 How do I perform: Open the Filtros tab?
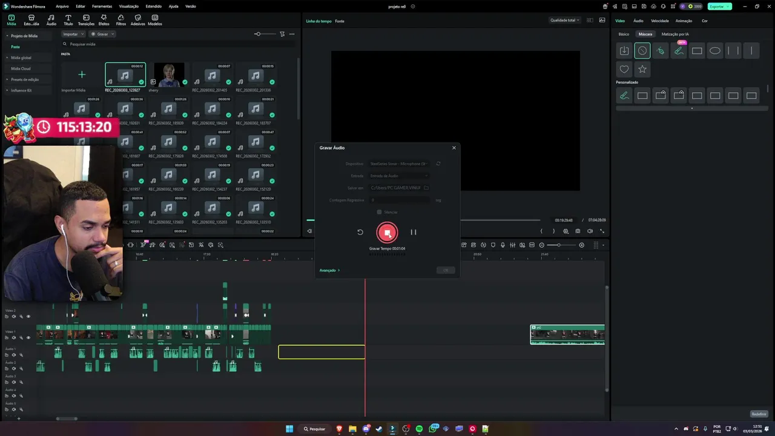121,20
